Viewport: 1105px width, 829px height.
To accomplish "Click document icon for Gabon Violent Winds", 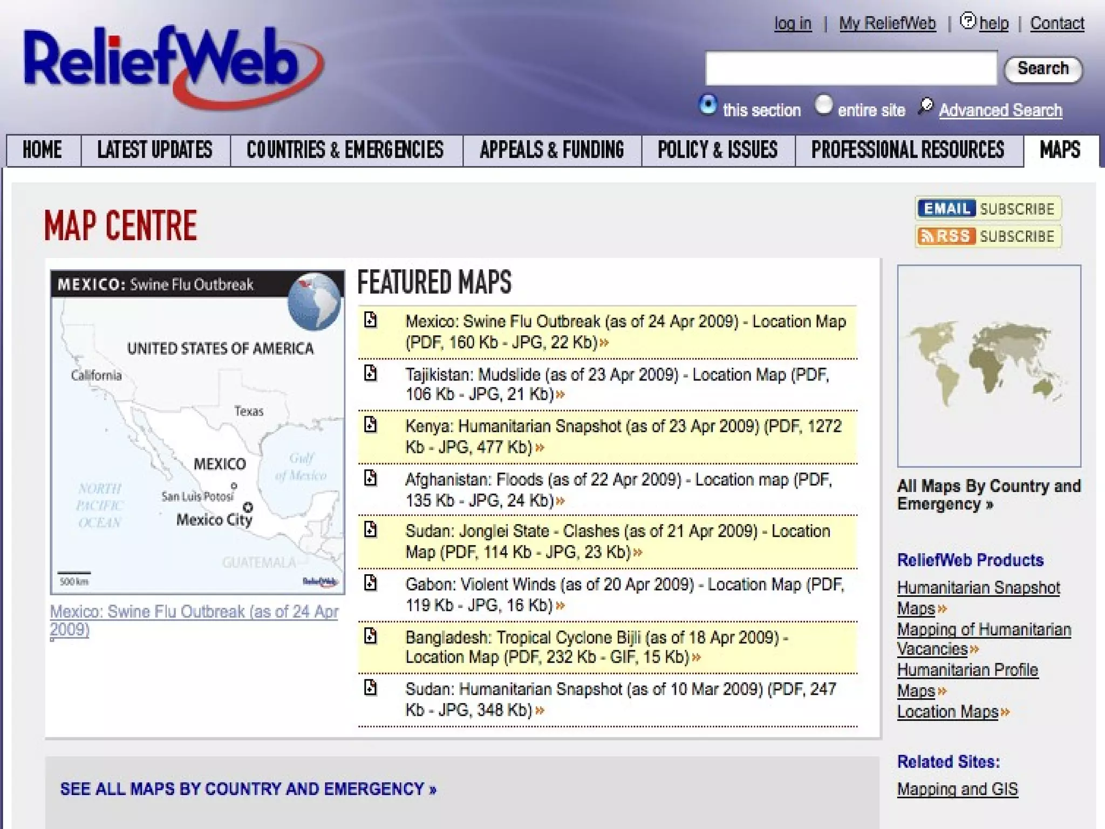I will coord(370,583).
